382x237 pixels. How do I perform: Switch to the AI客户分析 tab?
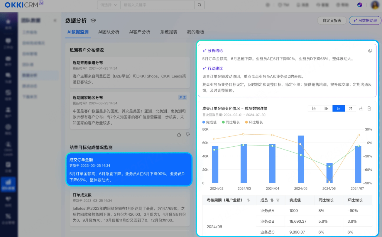pos(140,32)
